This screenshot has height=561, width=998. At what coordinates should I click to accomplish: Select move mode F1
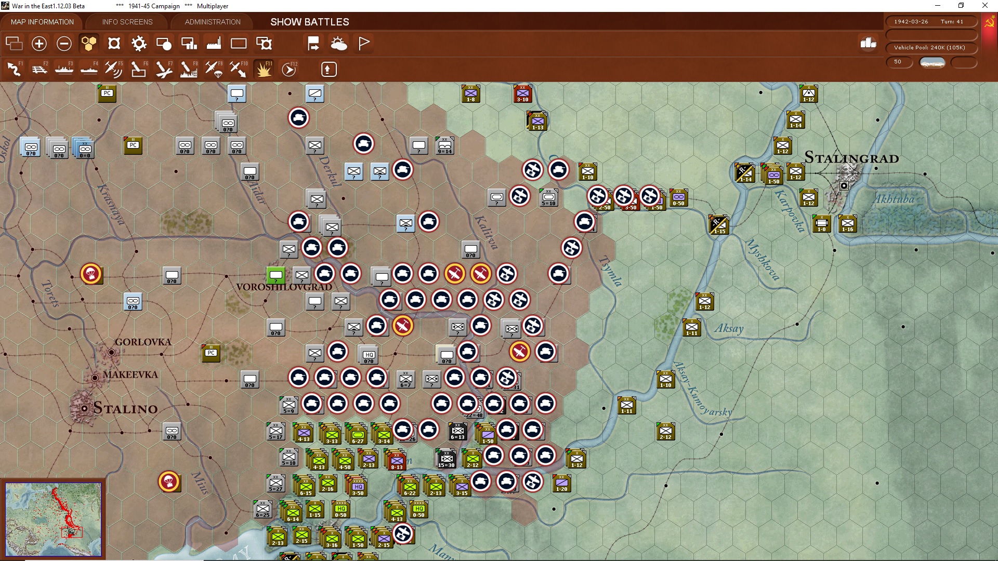(x=14, y=69)
